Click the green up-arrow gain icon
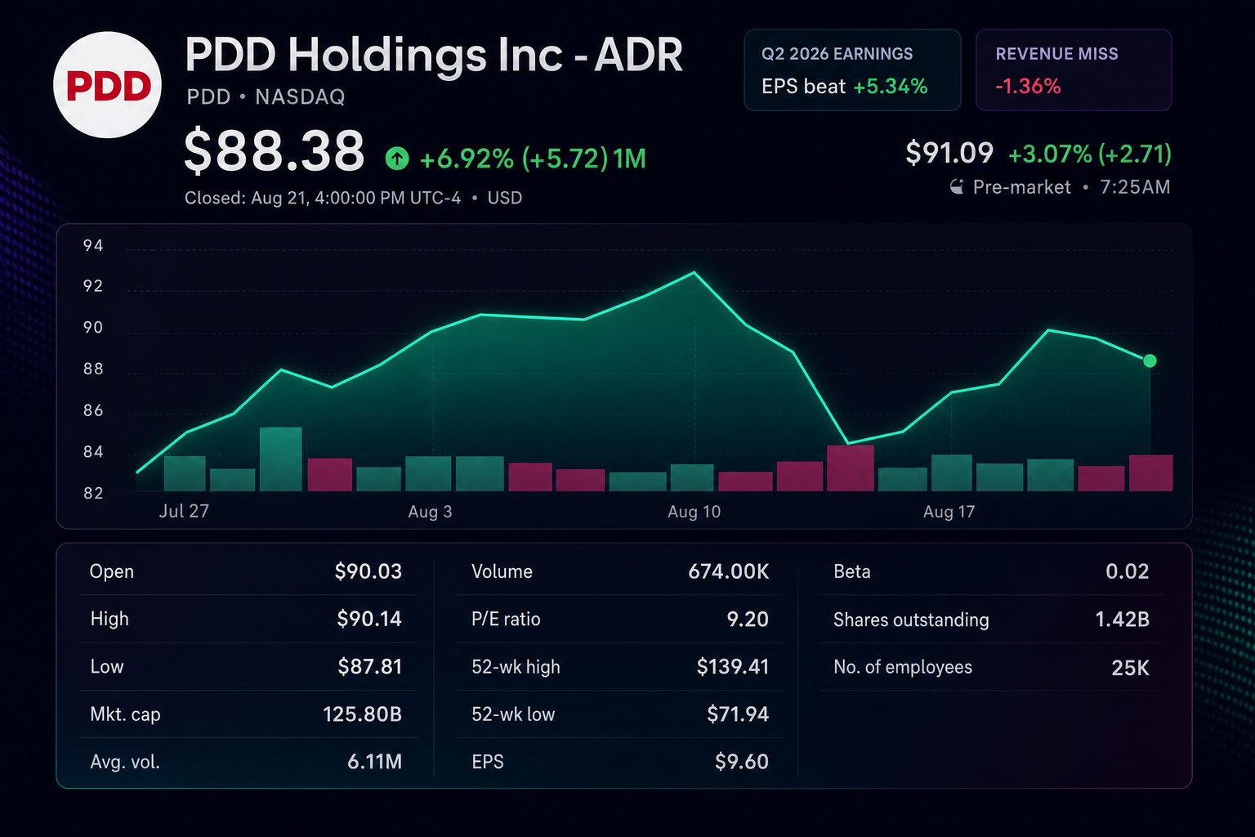1255x837 pixels. point(397,159)
